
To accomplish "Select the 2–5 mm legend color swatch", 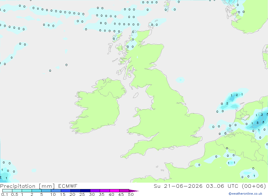I will tap(36, 191).
